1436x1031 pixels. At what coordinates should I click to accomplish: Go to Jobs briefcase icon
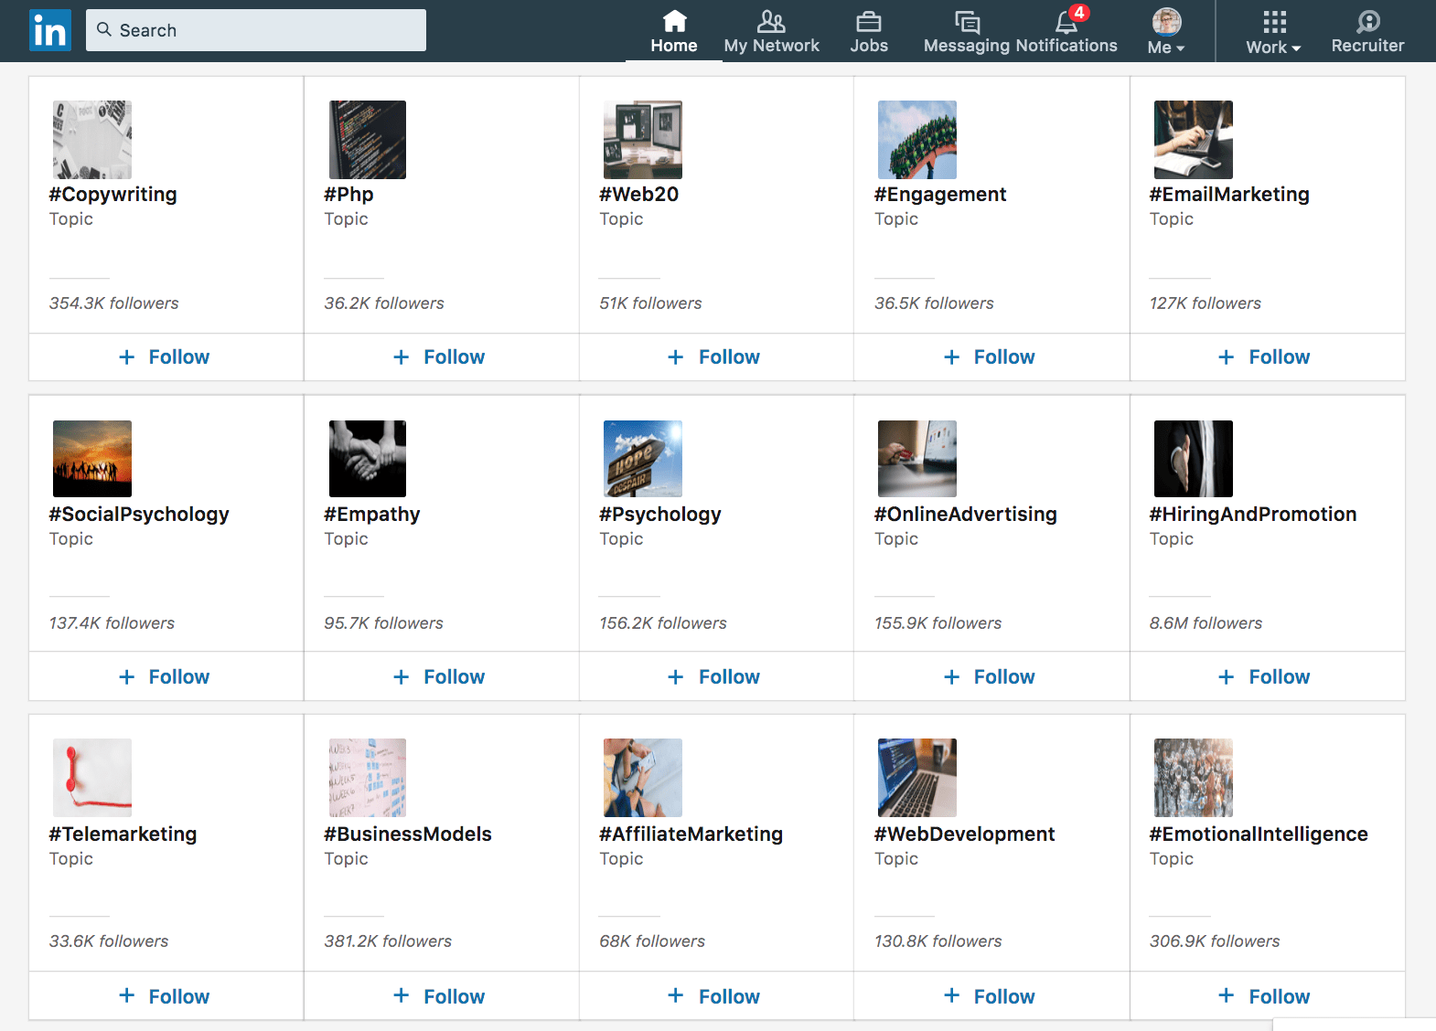[x=868, y=22]
